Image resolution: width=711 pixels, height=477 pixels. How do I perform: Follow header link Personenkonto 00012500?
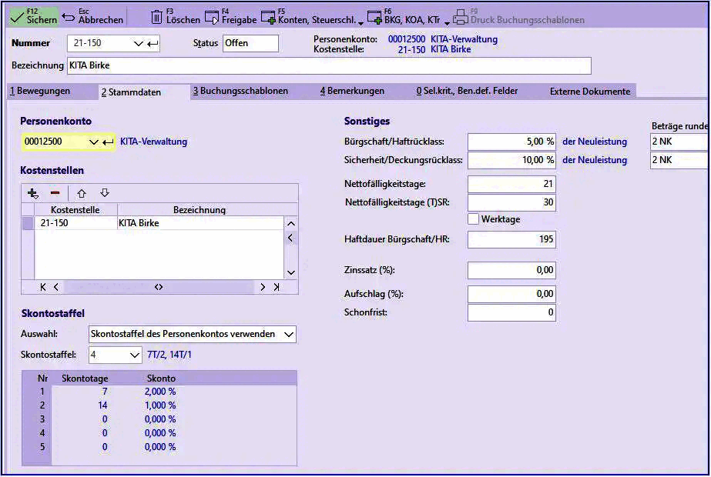point(406,39)
